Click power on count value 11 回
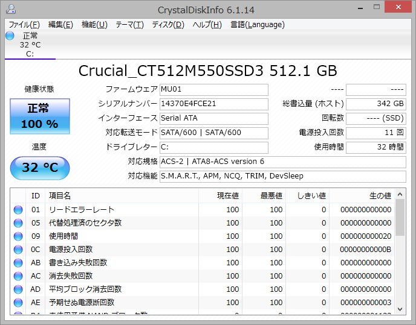Screen dimensions: 416x325 click(x=376, y=133)
